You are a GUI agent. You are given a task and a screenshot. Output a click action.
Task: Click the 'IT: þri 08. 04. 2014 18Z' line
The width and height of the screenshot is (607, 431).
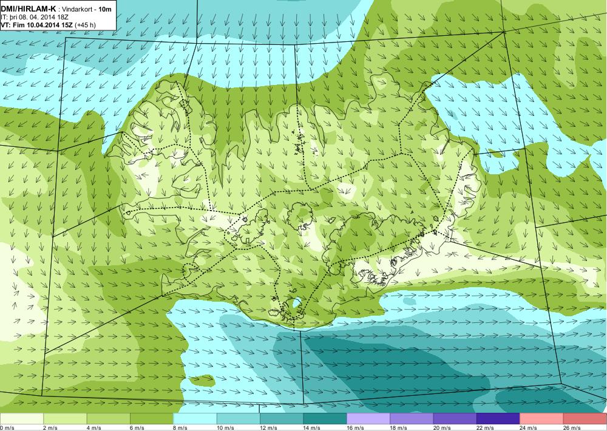[x=35, y=17]
